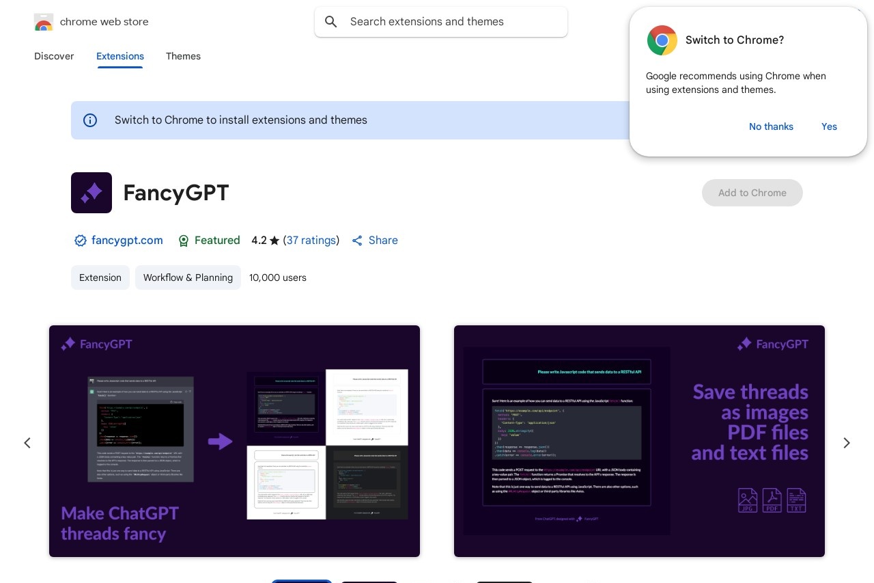Click the FancyGPT extension logo icon
874x583 pixels.
pyautogui.click(x=91, y=193)
